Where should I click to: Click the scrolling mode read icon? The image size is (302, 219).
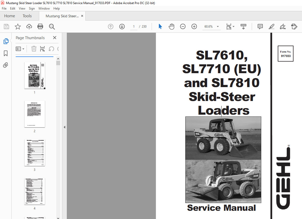pos(243,27)
